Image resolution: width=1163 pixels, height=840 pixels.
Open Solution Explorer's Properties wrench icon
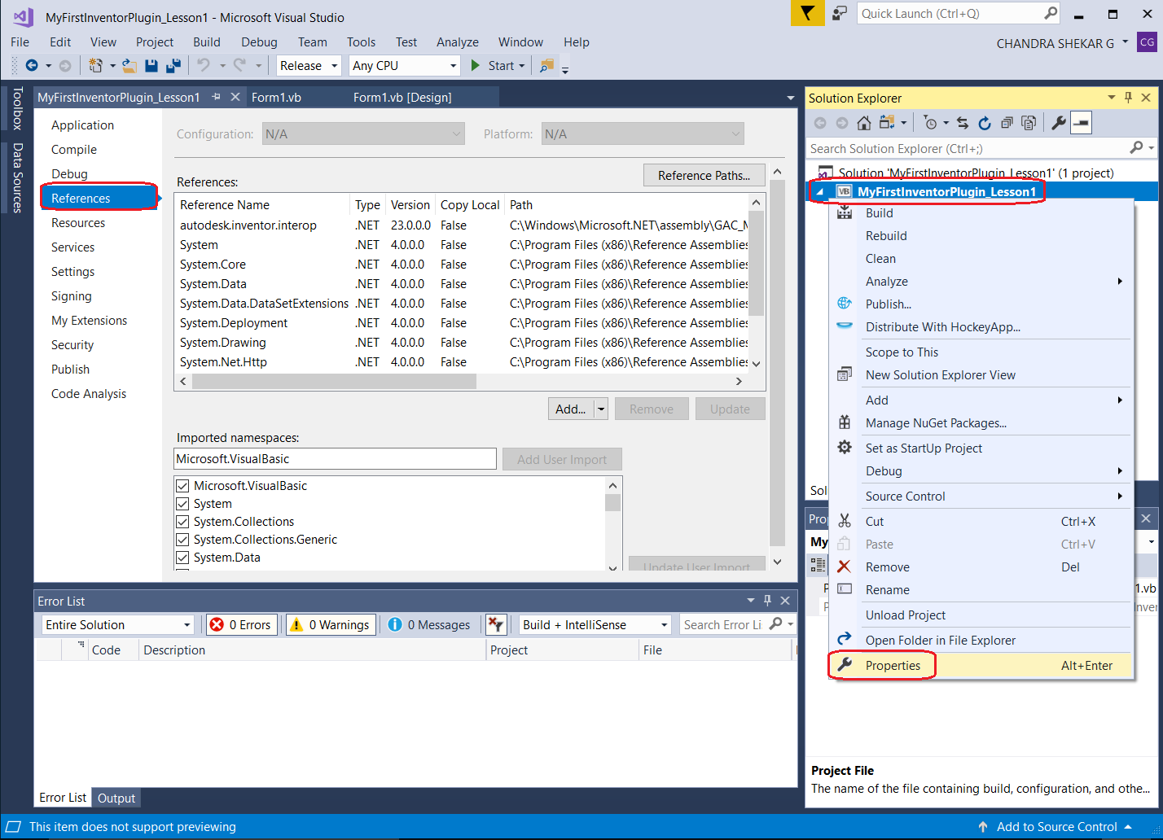click(x=1058, y=123)
